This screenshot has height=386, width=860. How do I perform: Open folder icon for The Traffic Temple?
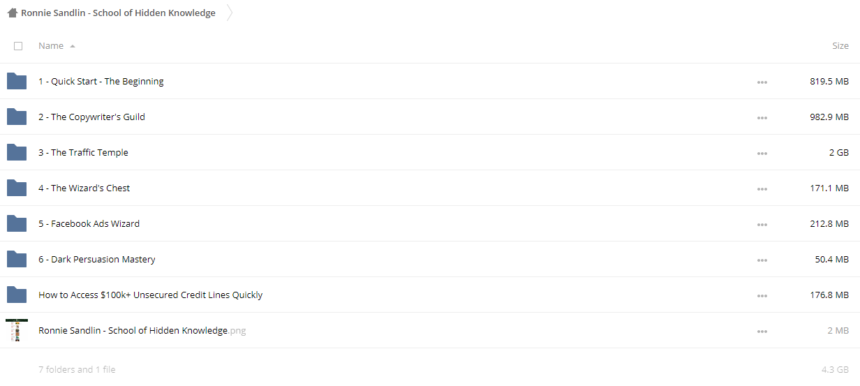point(17,152)
